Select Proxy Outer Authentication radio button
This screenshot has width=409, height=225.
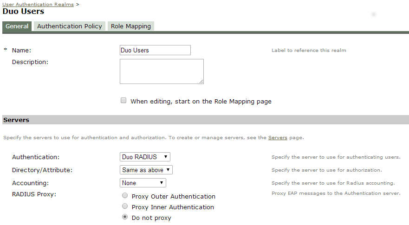click(x=124, y=196)
